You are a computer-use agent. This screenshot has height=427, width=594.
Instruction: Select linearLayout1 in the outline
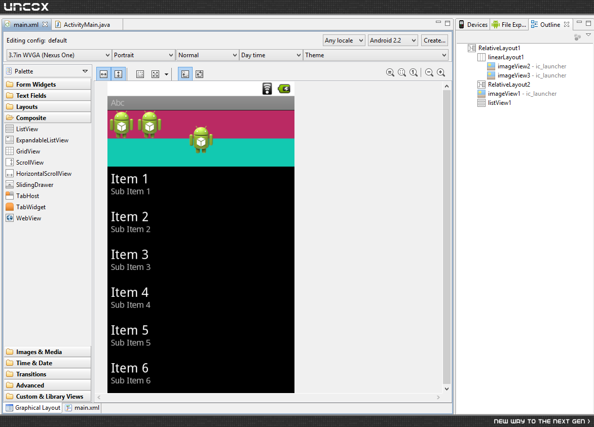point(501,57)
